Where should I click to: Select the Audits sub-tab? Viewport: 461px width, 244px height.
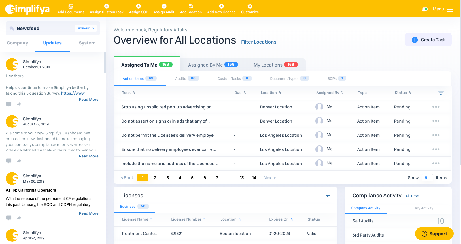click(187, 78)
